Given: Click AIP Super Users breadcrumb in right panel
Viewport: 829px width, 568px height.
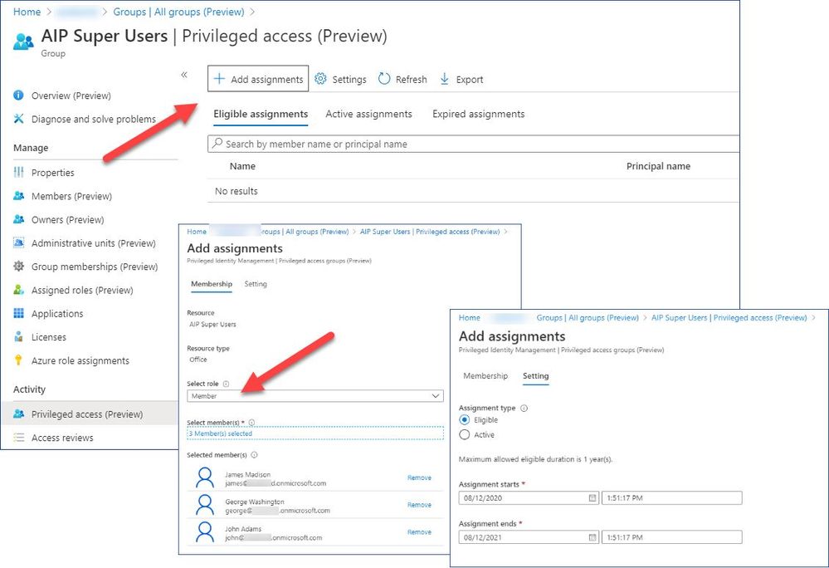Looking at the screenshot, I should [729, 318].
